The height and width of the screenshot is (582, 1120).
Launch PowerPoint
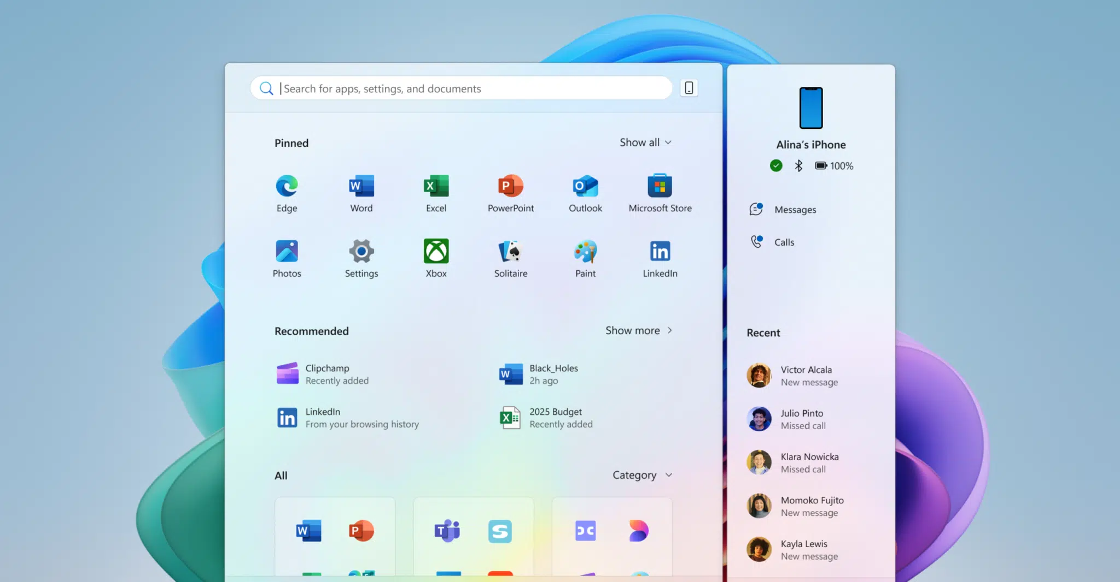pos(510,192)
